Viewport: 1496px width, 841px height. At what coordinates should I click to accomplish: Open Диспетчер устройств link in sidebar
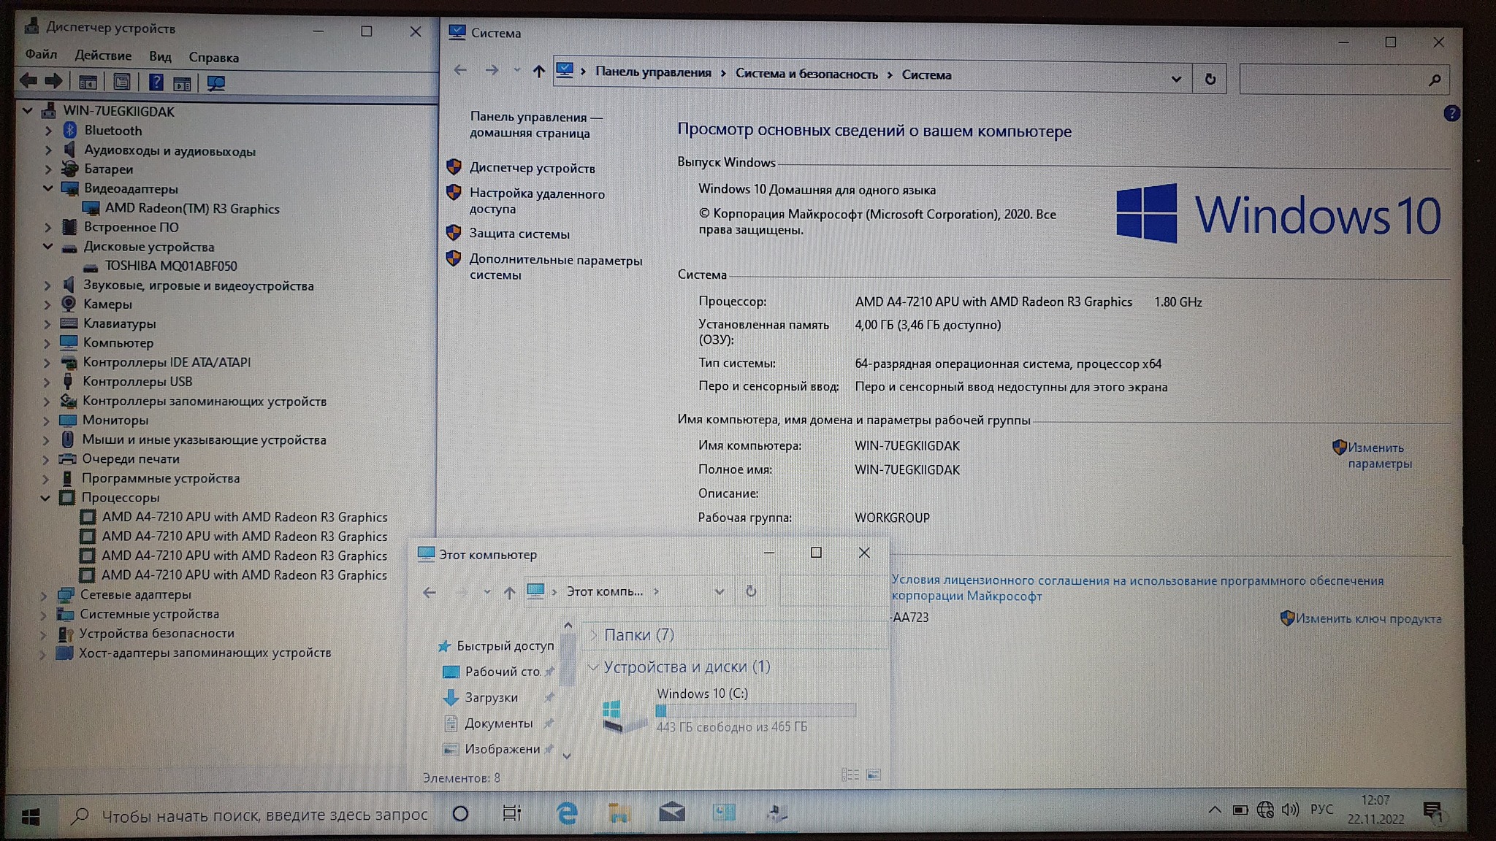point(532,168)
